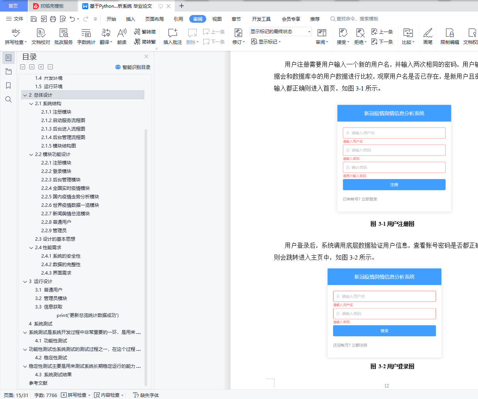
Task: Jump to '2.2.5 国内疫情走势分析模块' heading
Action: point(70,197)
